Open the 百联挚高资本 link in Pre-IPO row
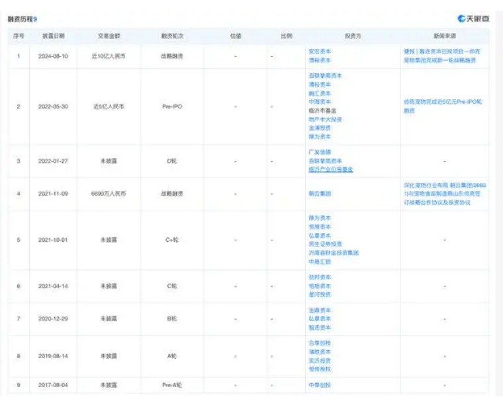This screenshot has height=407, width=503. click(x=325, y=76)
